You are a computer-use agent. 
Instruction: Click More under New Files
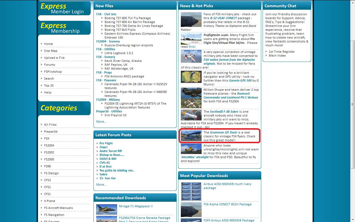pyautogui.click(x=101, y=122)
